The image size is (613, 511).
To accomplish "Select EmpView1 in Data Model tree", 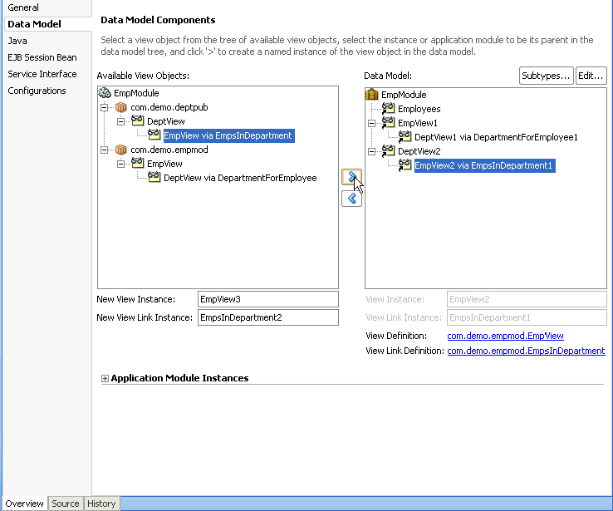I will [x=418, y=123].
